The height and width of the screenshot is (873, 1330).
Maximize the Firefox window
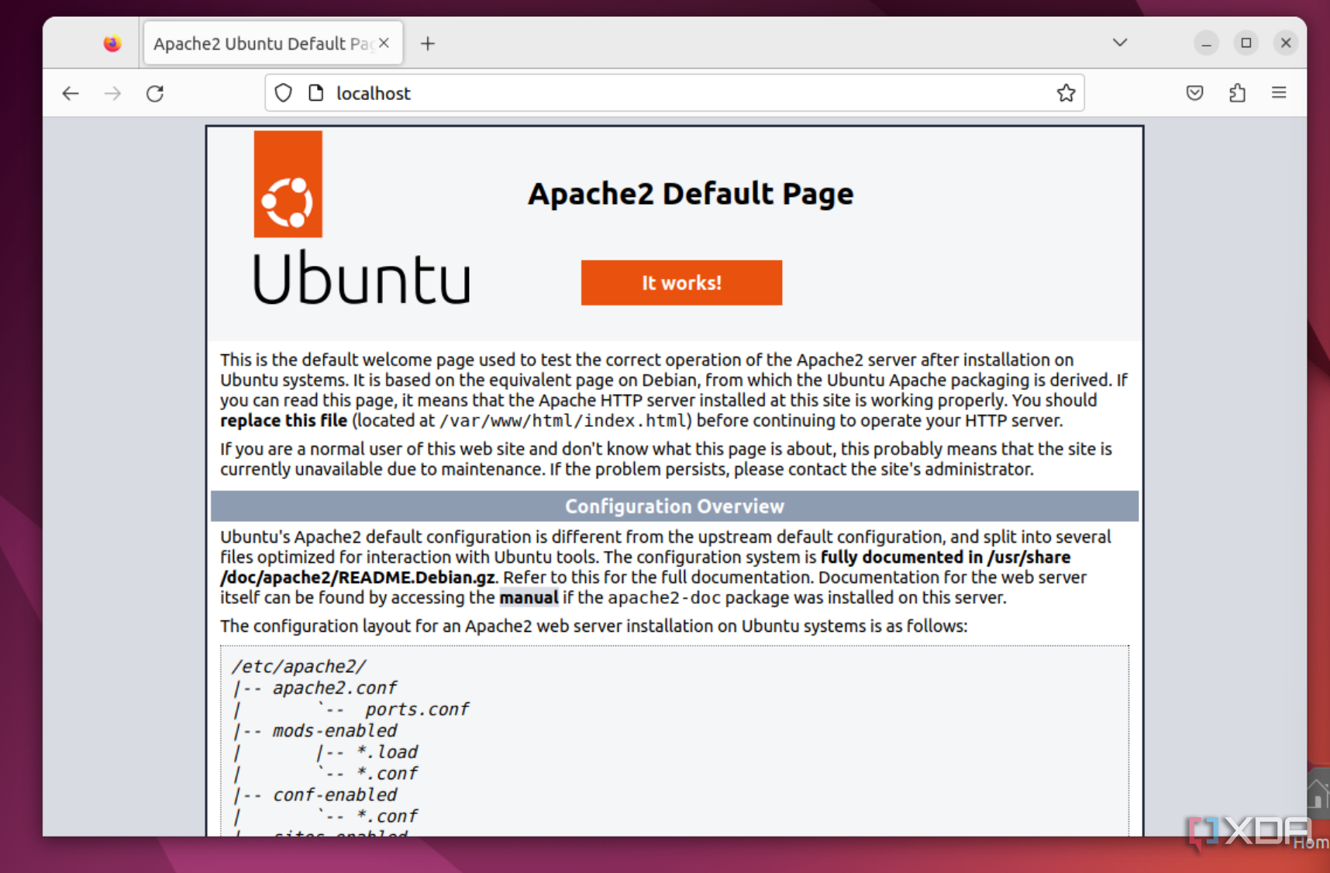click(1246, 43)
